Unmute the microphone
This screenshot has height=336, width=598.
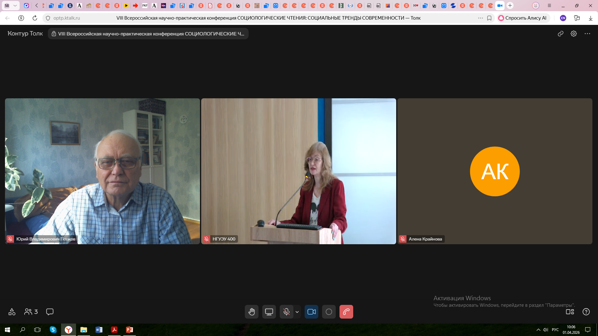(286, 312)
